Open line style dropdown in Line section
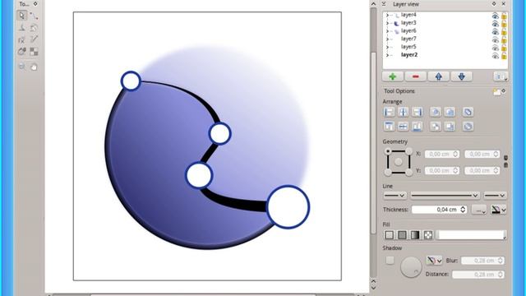Image resolution: width=526 pixels, height=296 pixels. [x=445, y=195]
